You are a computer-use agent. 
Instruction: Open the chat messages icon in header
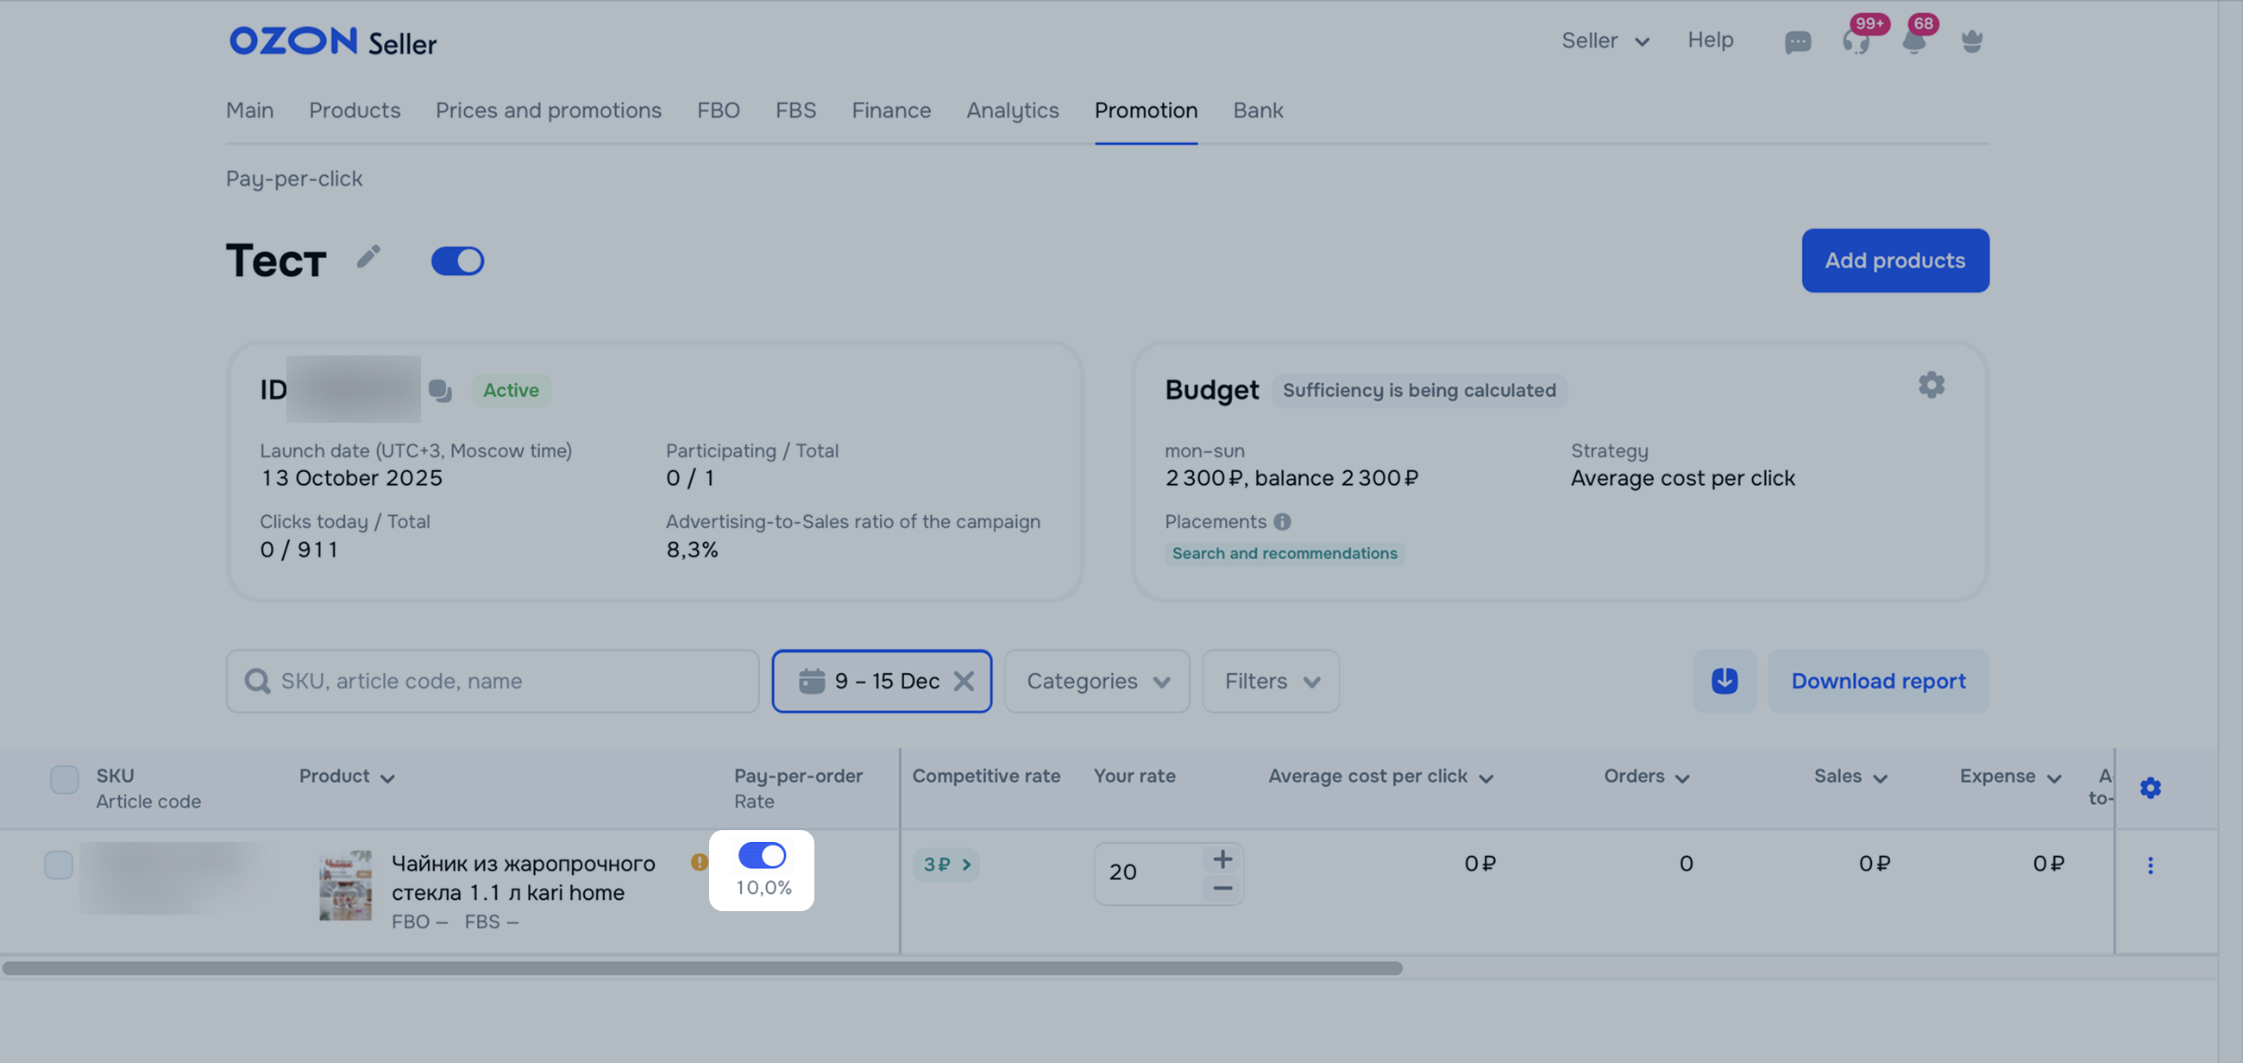click(x=1797, y=41)
